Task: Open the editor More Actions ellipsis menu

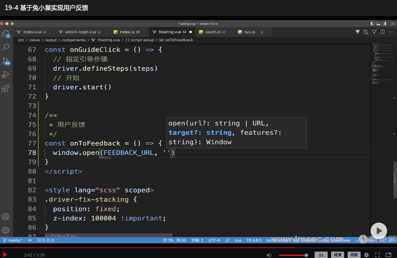Action: (391, 32)
